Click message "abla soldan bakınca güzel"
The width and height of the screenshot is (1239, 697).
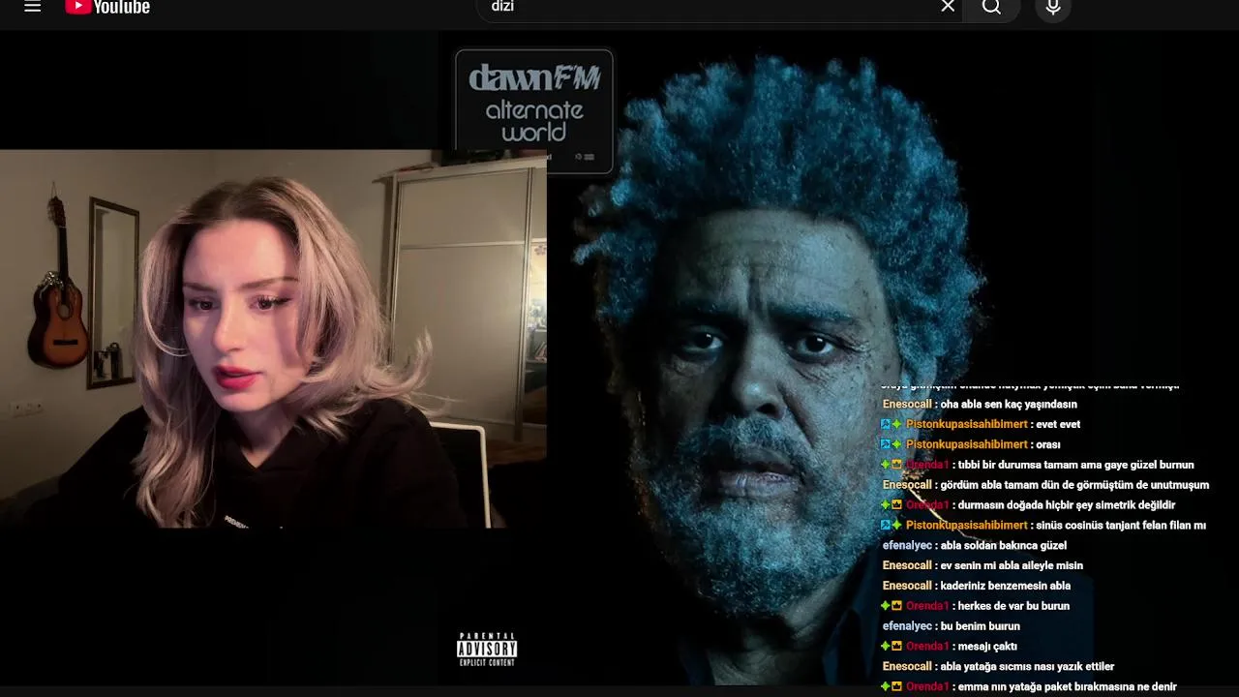pyautogui.click(x=1003, y=546)
